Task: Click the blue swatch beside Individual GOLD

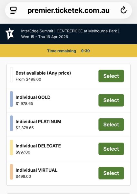Action: pyautogui.click(x=12, y=99)
